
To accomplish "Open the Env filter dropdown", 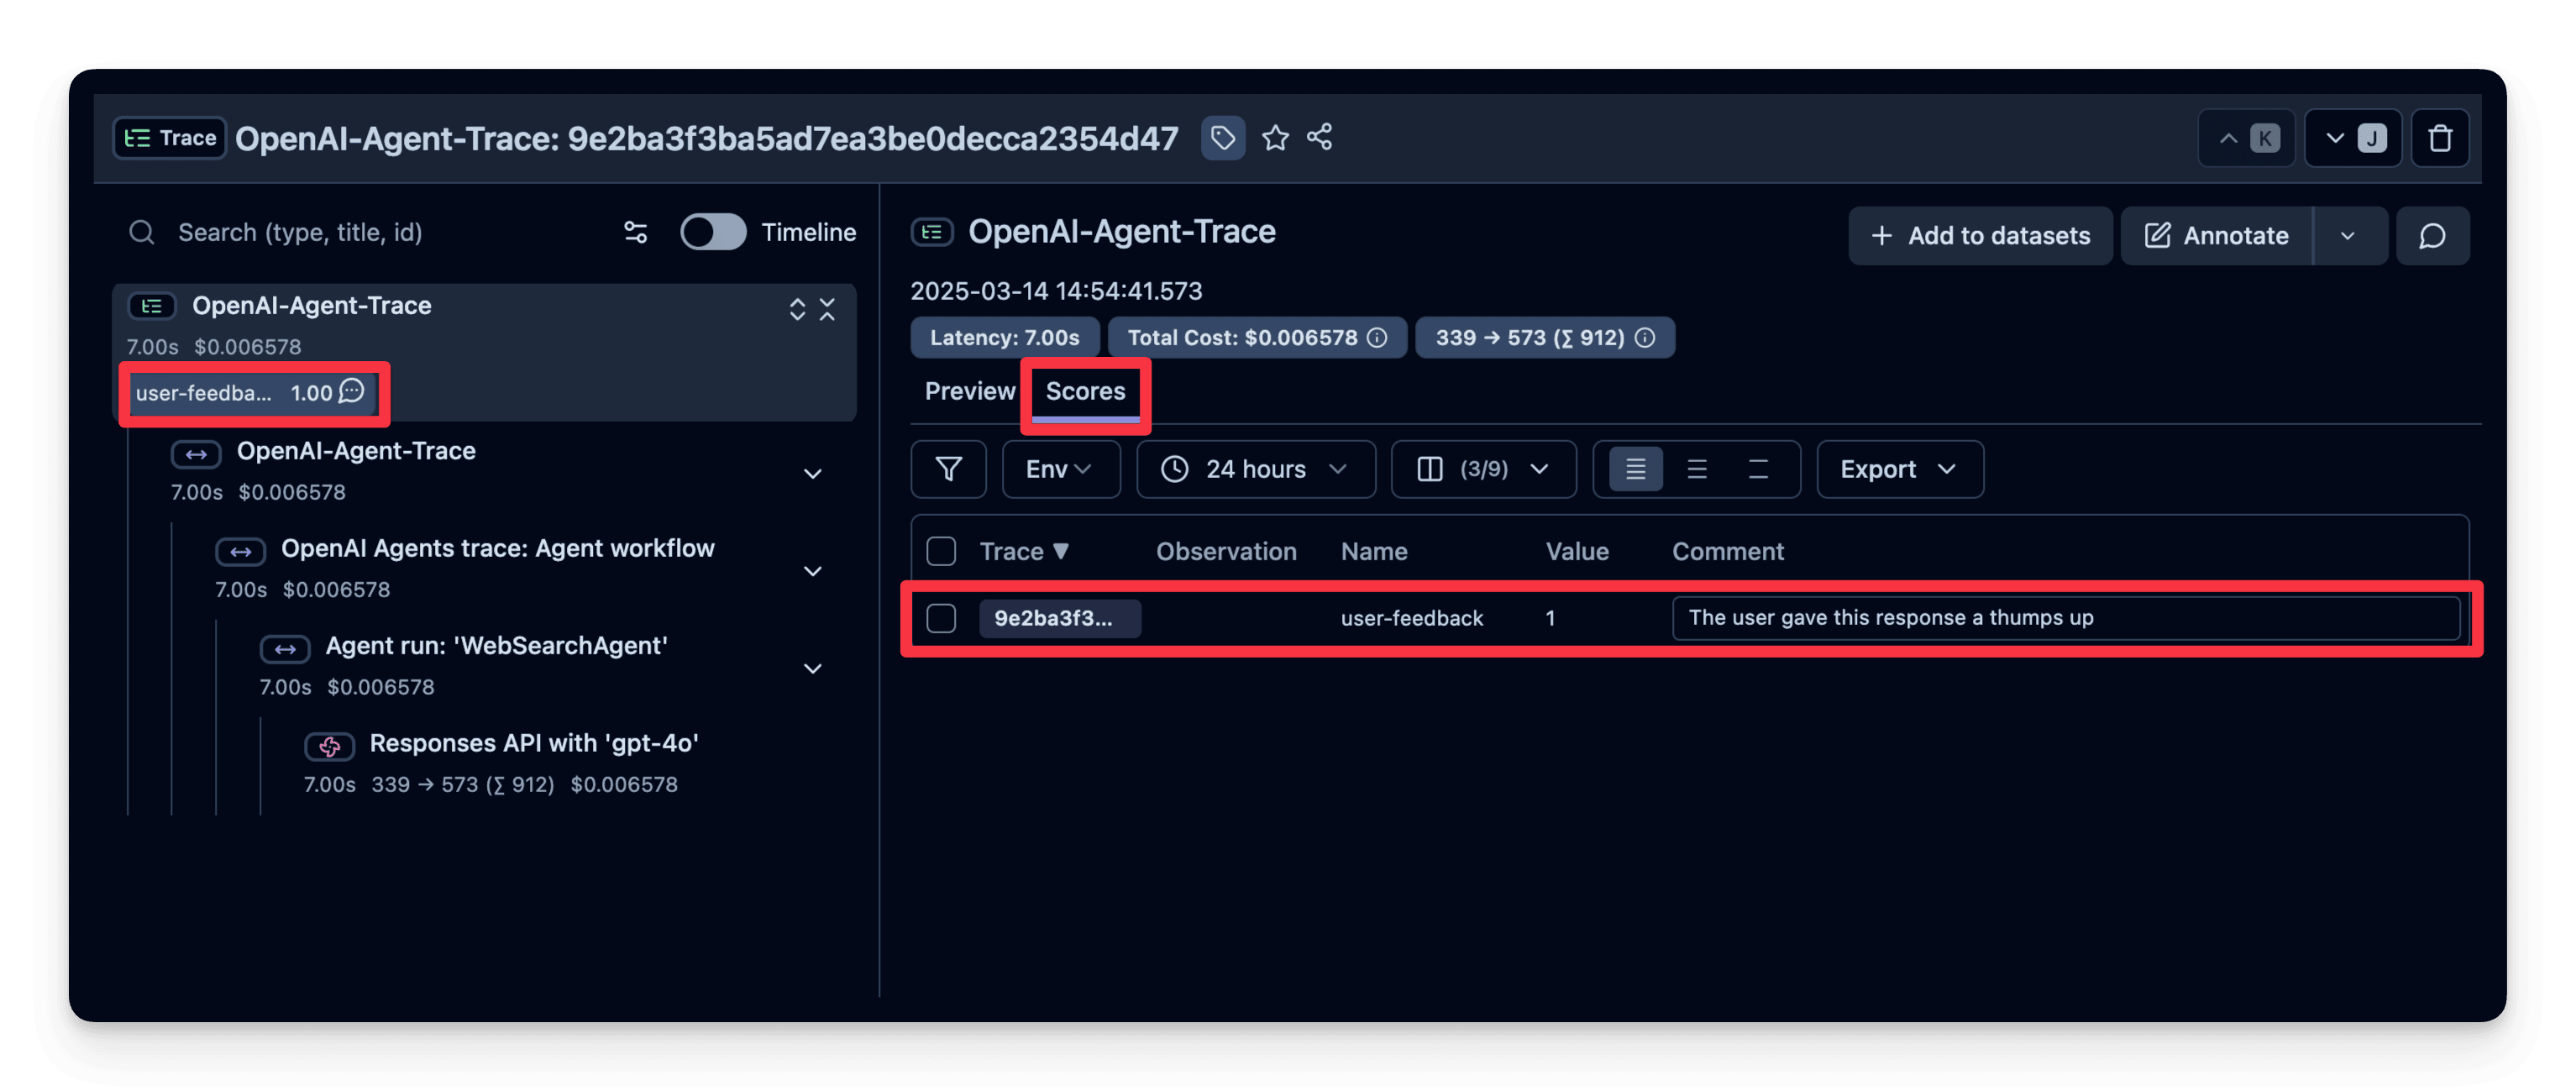I will pos(1060,469).
